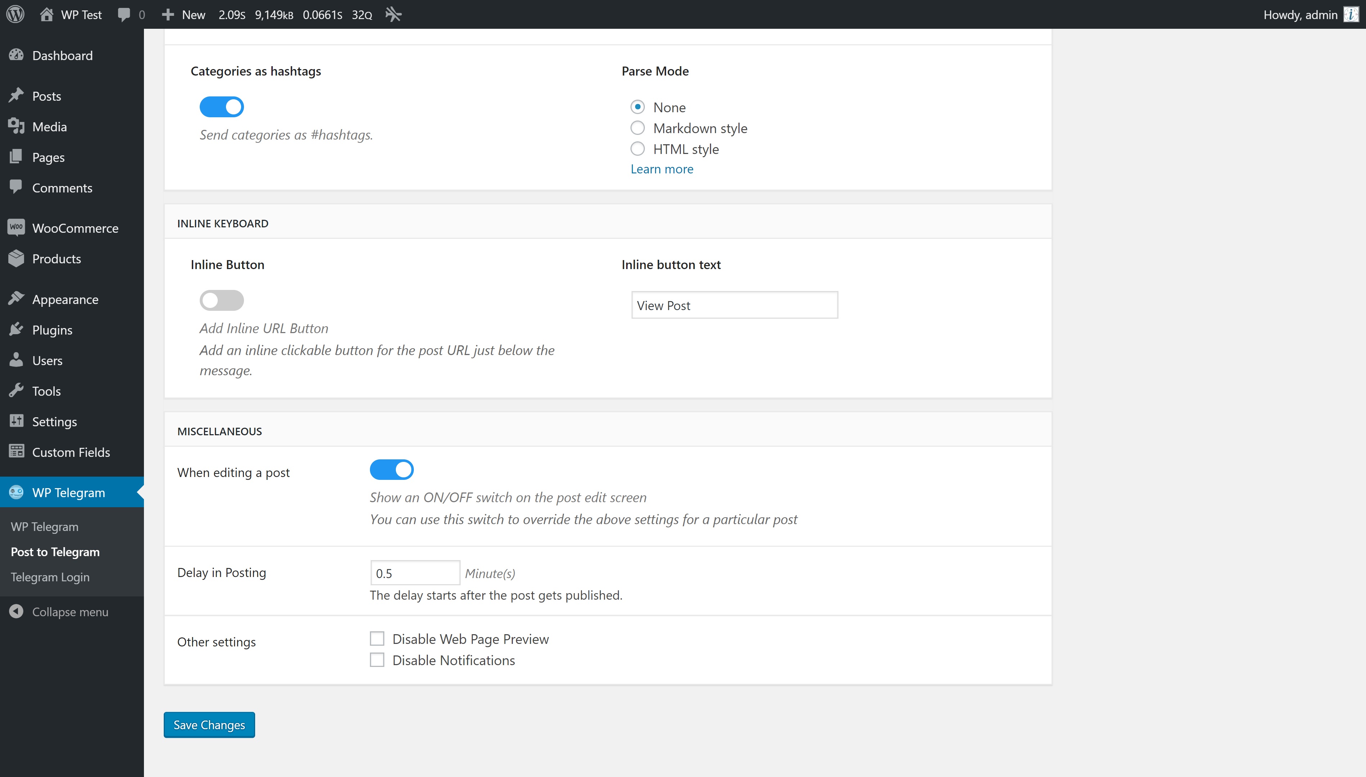Open the WooCommerce menu icon
This screenshot has width=1366, height=777.
coord(16,228)
